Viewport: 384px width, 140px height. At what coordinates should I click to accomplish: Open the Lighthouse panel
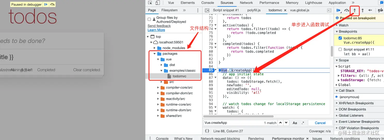[313, 3]
